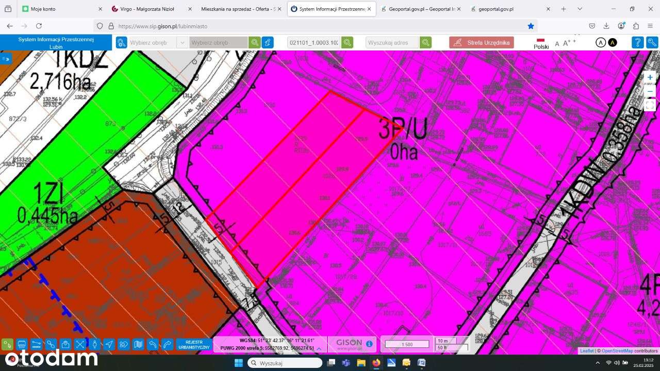Open the map layers icon
Viewport: 660px width, 371px height.
point(138,344)
